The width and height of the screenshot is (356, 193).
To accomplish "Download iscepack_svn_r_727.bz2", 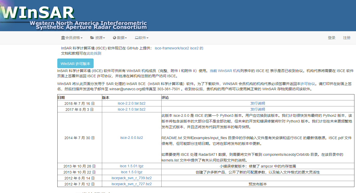I will coord(132,184).
